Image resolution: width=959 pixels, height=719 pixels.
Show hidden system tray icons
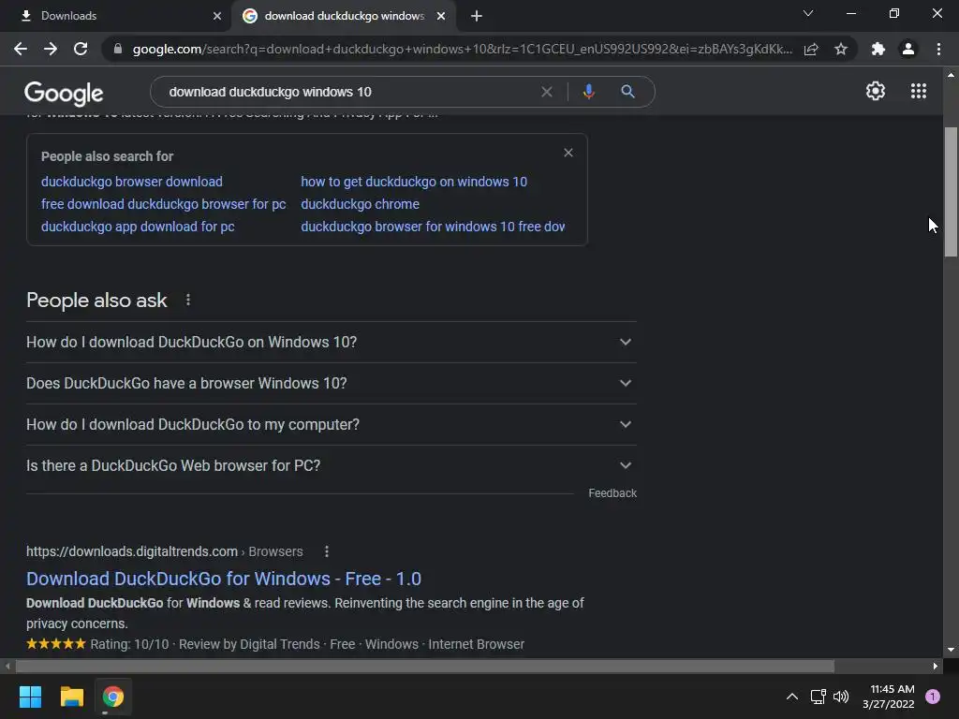792,697
